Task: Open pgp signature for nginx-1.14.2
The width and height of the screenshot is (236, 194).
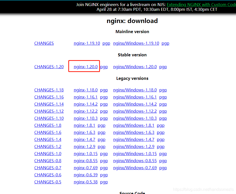Action: pos(104,104)
